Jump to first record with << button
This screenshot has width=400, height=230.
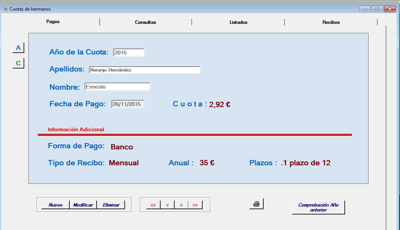pos(153,205)
